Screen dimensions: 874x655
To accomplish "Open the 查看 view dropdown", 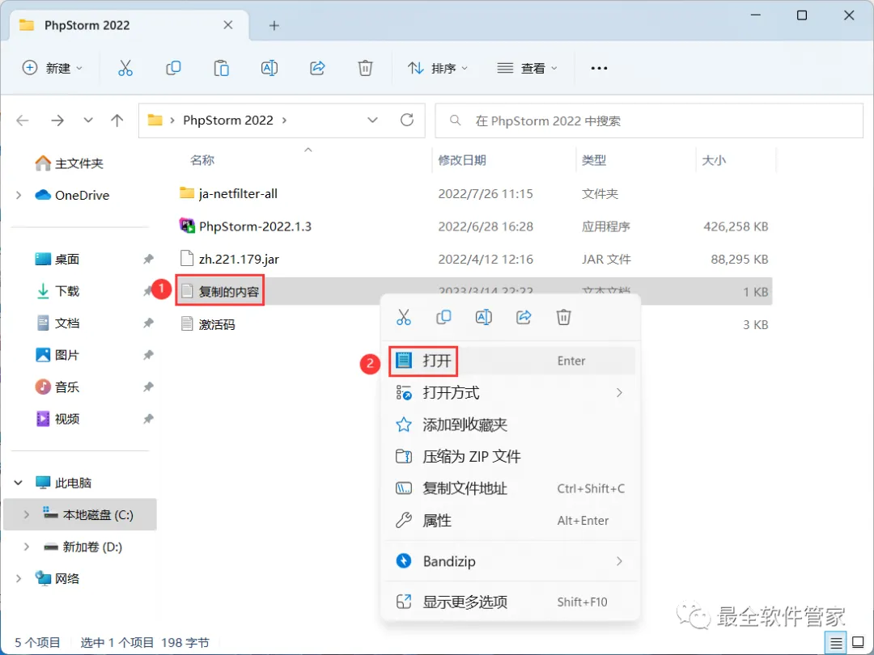I will [x=528, y=68].
